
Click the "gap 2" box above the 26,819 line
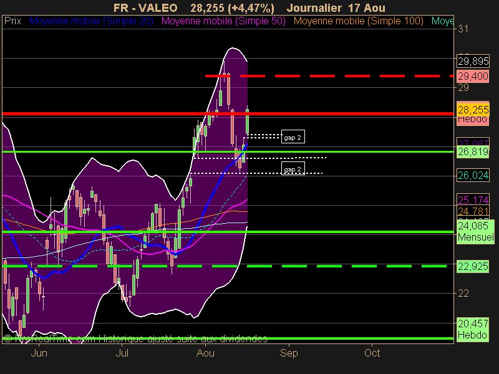pyautogui.click(x=293, y=137)
